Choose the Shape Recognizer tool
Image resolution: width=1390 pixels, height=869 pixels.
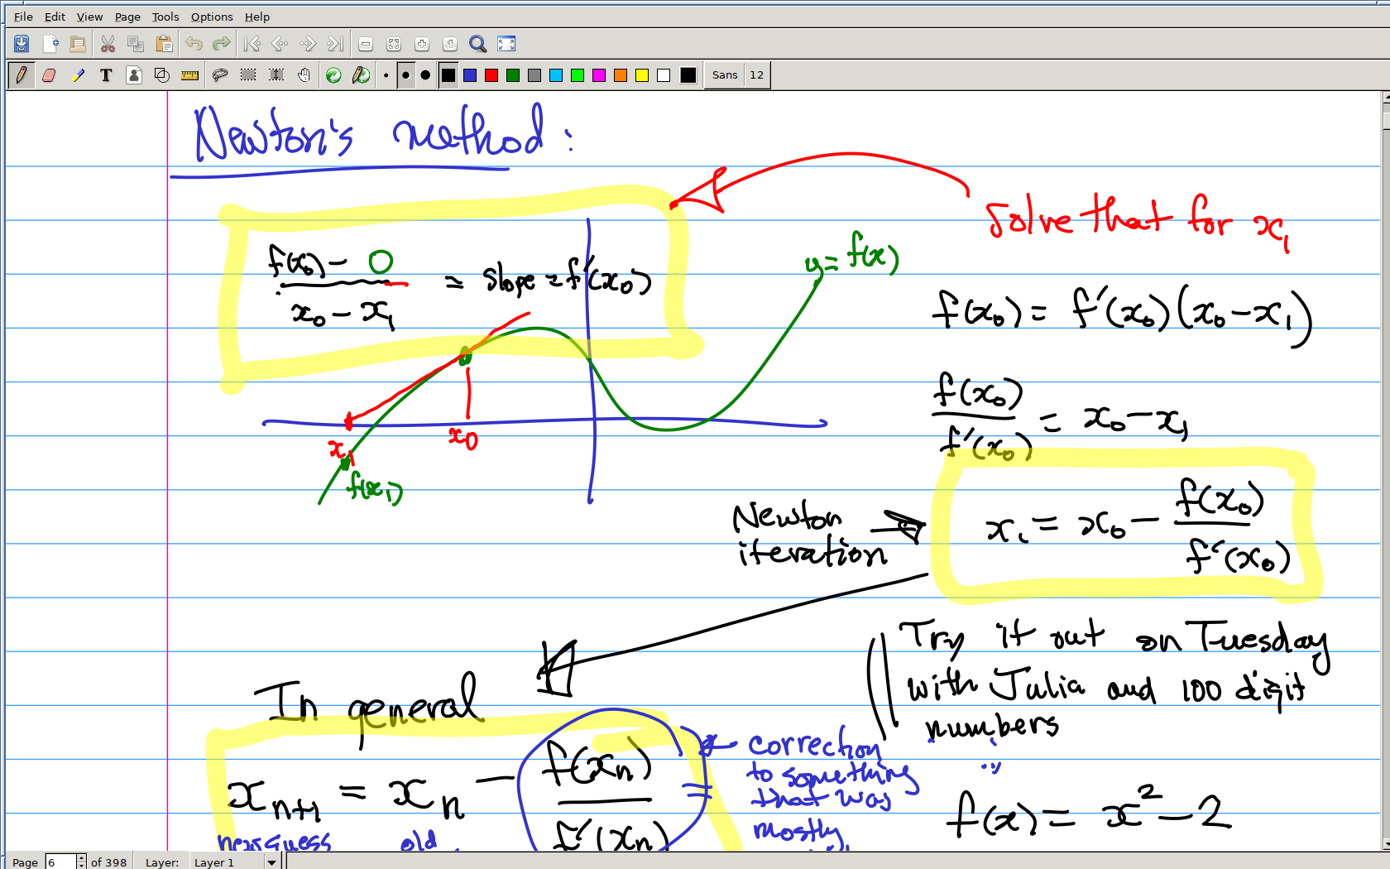162,75
